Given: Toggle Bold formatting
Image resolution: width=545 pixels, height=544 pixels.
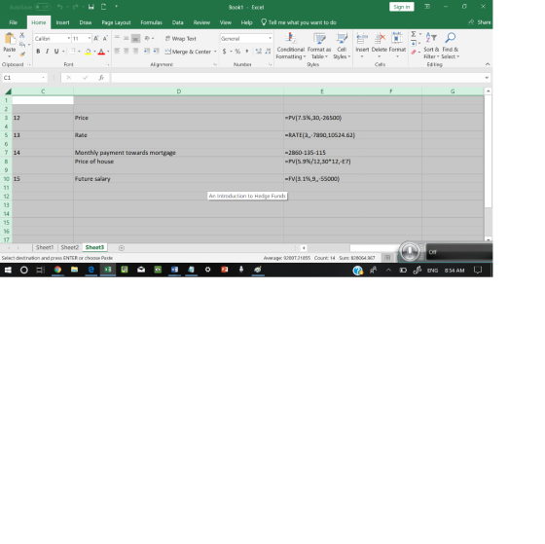Looking at the screenshot, I should (38, 52).
